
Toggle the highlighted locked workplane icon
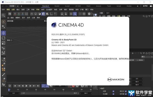(x=75, y=14)
